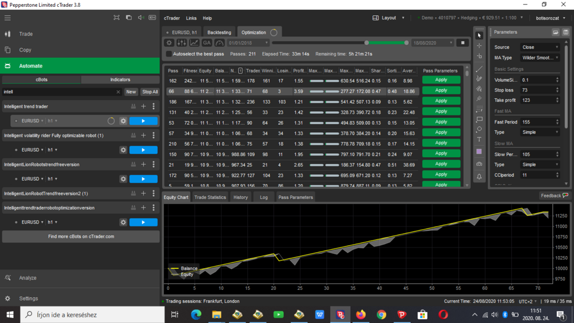This screenshot has height=323, width=574.
Task: Click the optimization criteria sliders icon
Action: 181,43
